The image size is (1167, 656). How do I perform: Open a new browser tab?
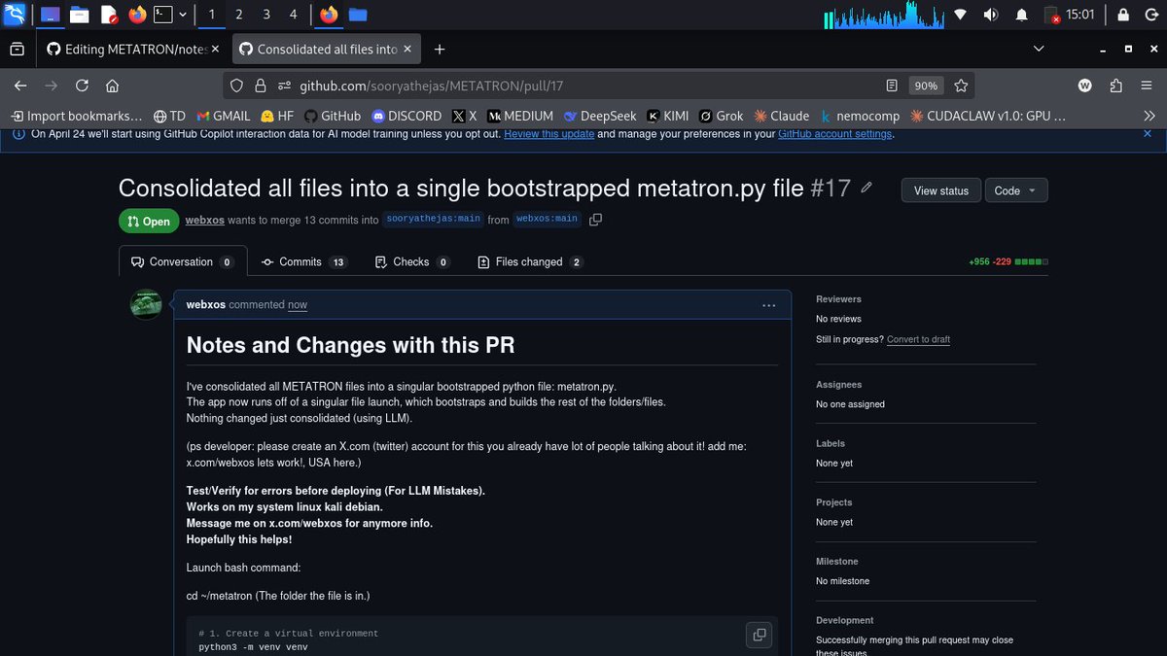pyautogui.click(x=440, y=49)
